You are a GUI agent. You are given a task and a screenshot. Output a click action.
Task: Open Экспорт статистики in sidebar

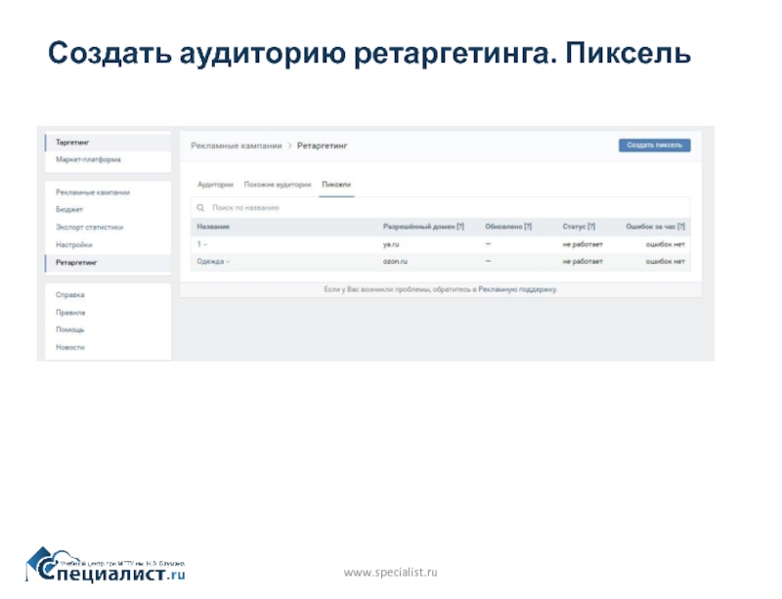click(x=89, y=228)
